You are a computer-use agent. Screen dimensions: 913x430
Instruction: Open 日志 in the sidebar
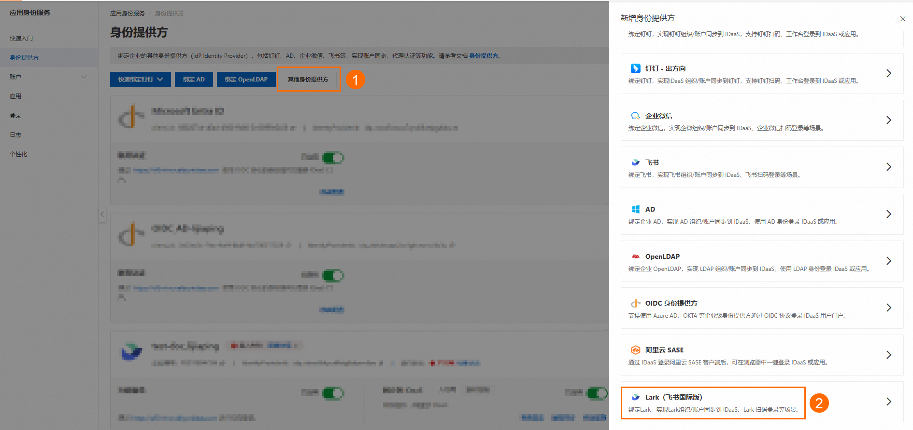tap(15, 134)
